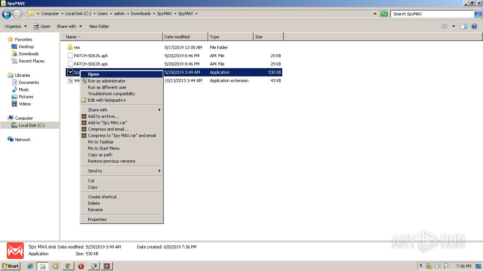The height and width of the screenshot is (271, 483).
Task: Click the Start button
Action: (x=11, y=266)
